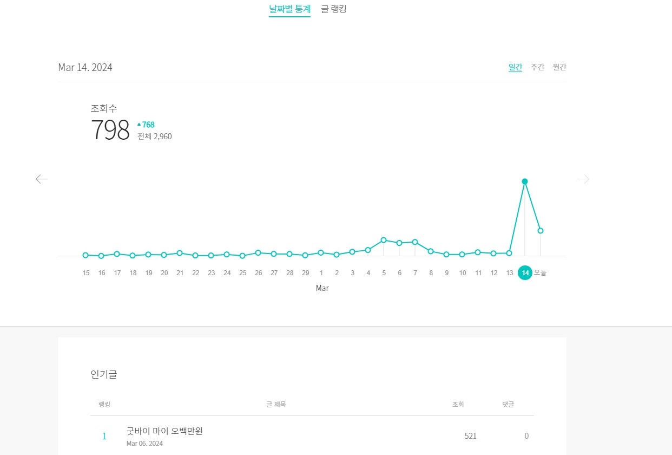Click the green upward triangle next to 768

[139, 124]
